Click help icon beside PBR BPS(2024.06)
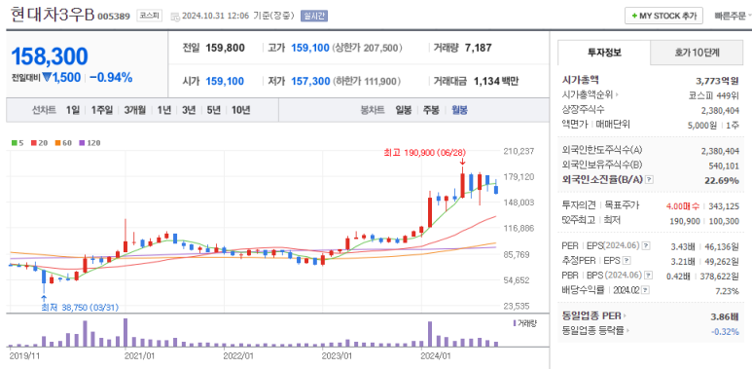Viewport: 752px width, 369px height. click(649, 276)
